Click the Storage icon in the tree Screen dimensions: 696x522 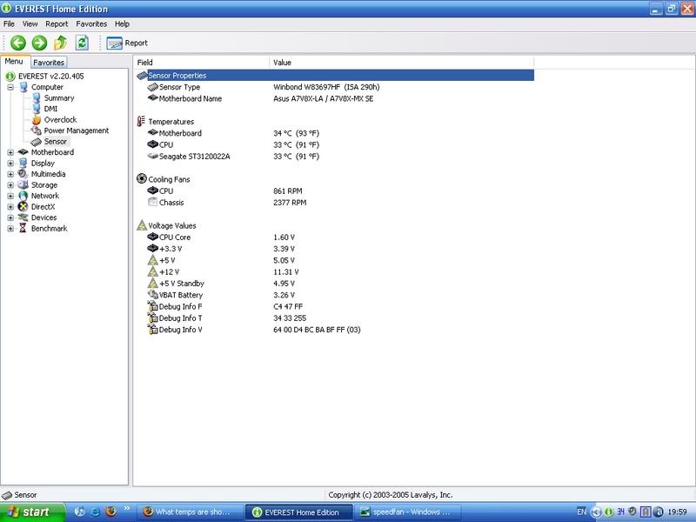tap(23, 185)
